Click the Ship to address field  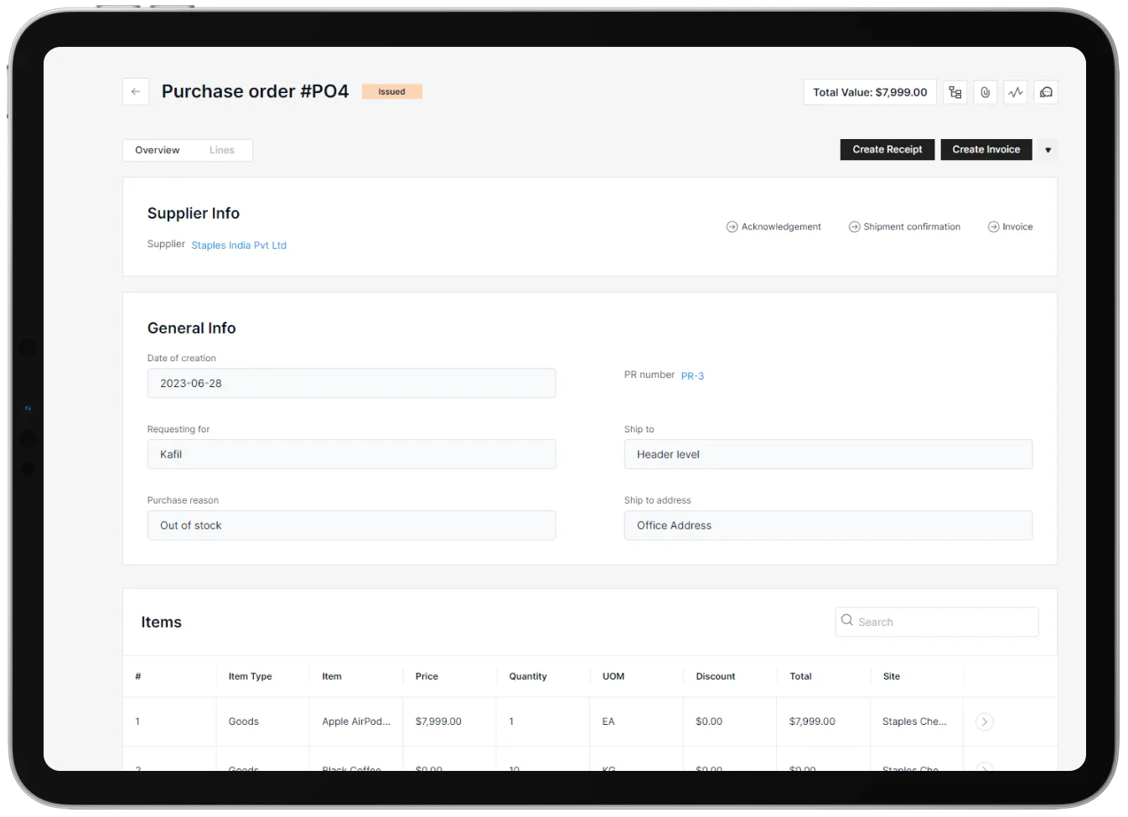(x=828, y=525)
